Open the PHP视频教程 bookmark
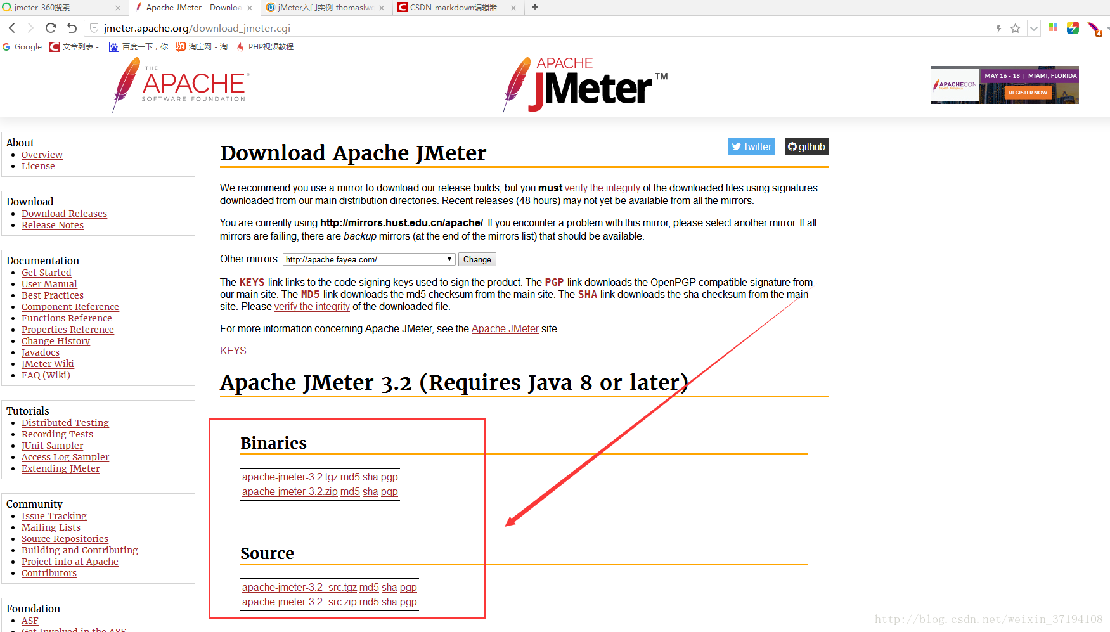Image resolution: width=1110 pixels, height=632 pixels. [264, 47]
